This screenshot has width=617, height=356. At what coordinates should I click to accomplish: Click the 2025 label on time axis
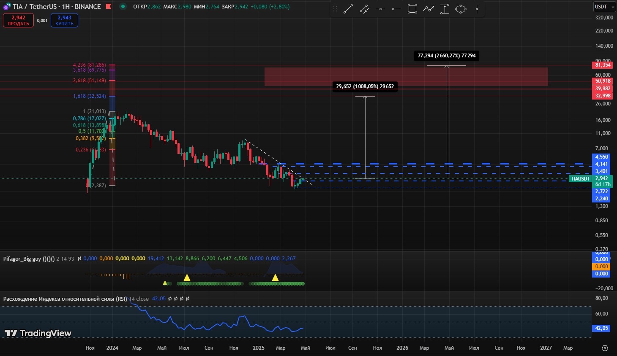259,348
